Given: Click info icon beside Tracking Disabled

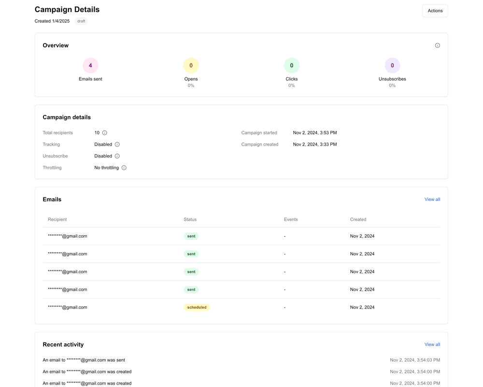Looking at the screenshot, I should pyautogui.click(x=117, y=144).
